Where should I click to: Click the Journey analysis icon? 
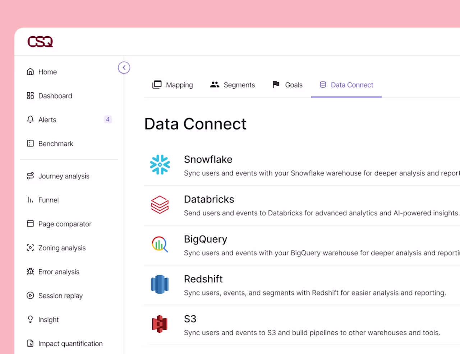[30, 176]
